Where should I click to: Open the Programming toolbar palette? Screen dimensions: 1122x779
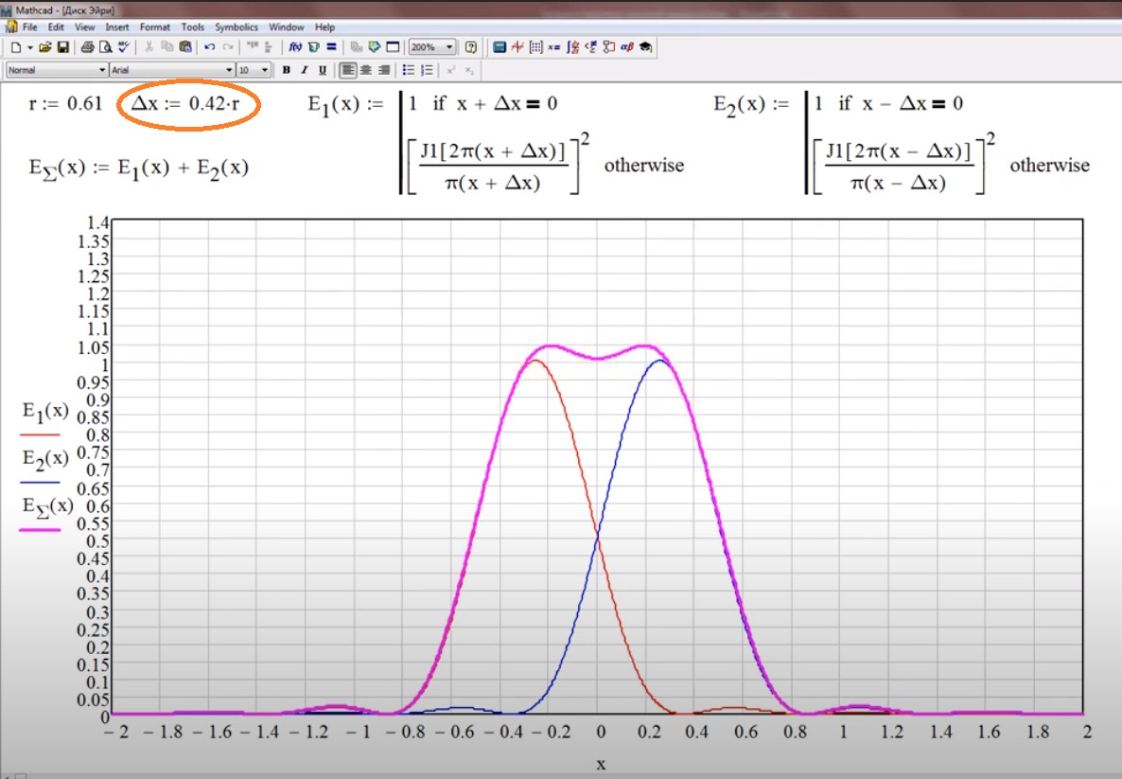click(x=609, y=47)
